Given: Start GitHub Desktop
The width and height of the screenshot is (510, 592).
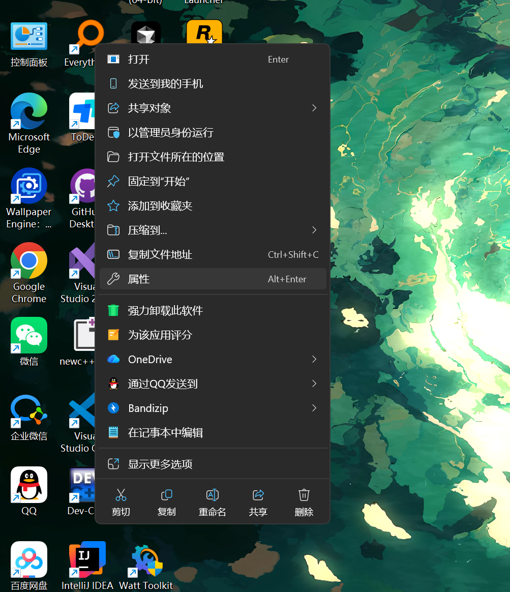Looking at the screenshot, I should pos(84,187).
